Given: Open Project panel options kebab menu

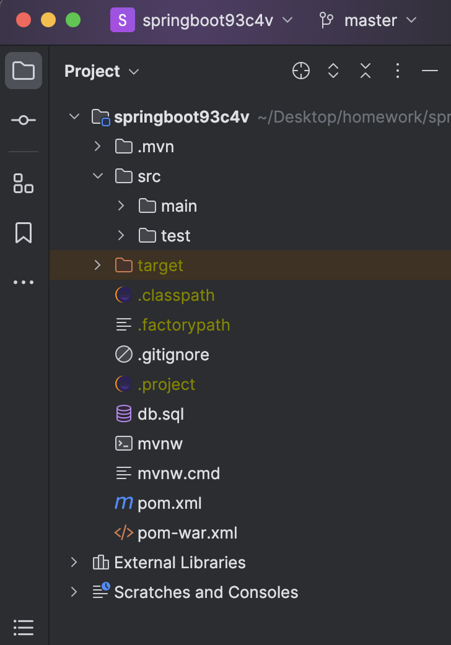Looking at the screenshot, I should pos(398,71).
